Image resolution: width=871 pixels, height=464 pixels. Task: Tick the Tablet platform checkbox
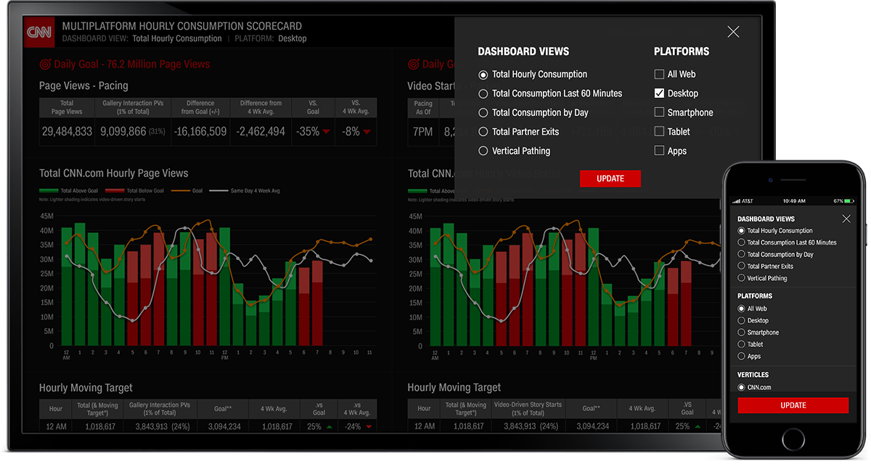pos(659,131)
